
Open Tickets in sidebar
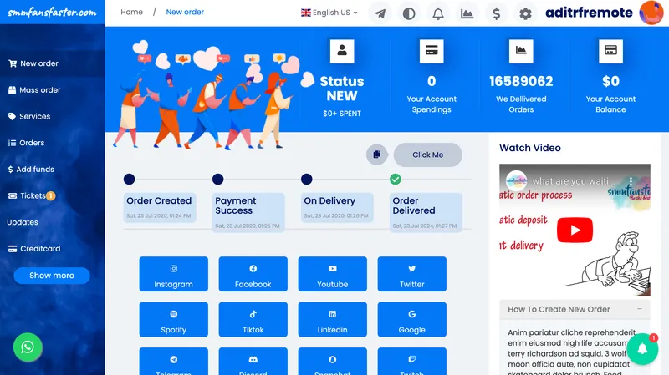52,195
